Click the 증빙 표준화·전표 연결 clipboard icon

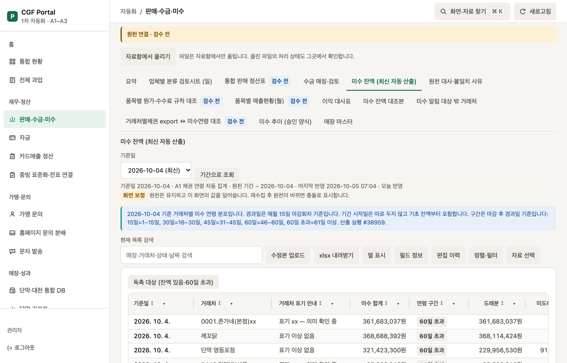(12, 174)
